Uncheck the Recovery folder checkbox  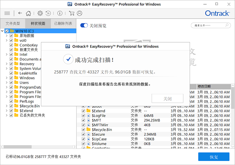pos(11,64)
